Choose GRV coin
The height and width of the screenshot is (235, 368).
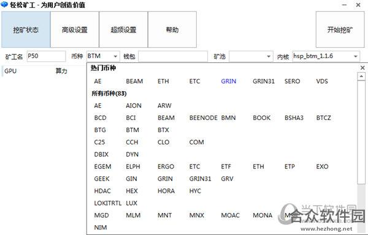(x=227, y=179)
